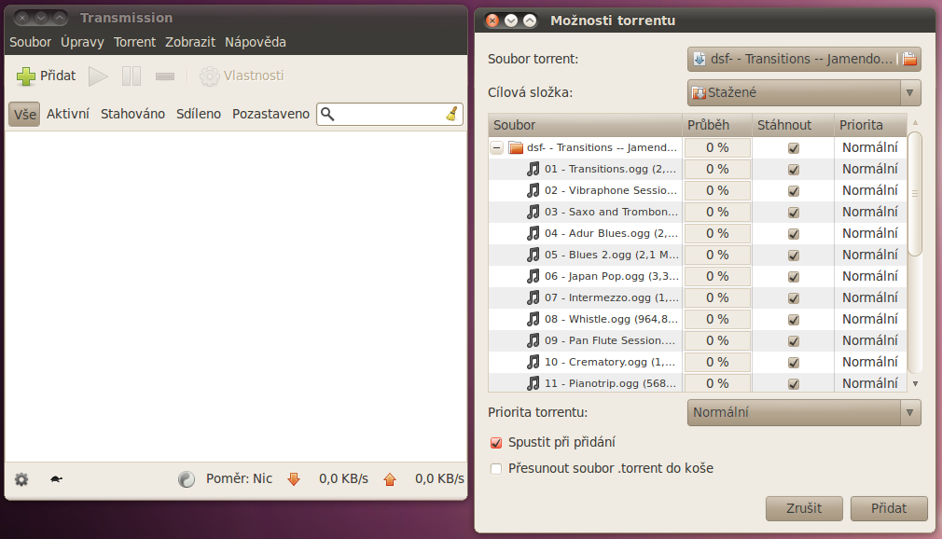Screen dimensions: 942x539
Task: Click music note icon of 04 - Adur Blues.ogg
Action: (533, 233)
